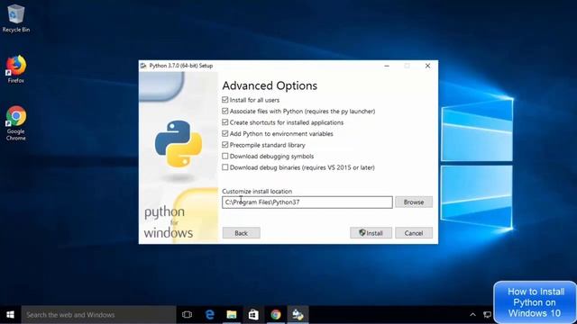Open Chrome from the taskbar
The height and width of the screenshot is (324, 577).
[276, 315]
